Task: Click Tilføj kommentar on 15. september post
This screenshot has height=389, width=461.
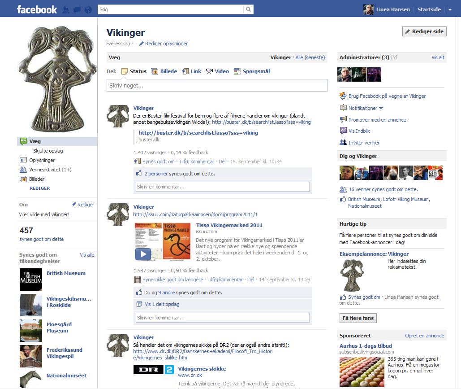Action: pos(196,162)
